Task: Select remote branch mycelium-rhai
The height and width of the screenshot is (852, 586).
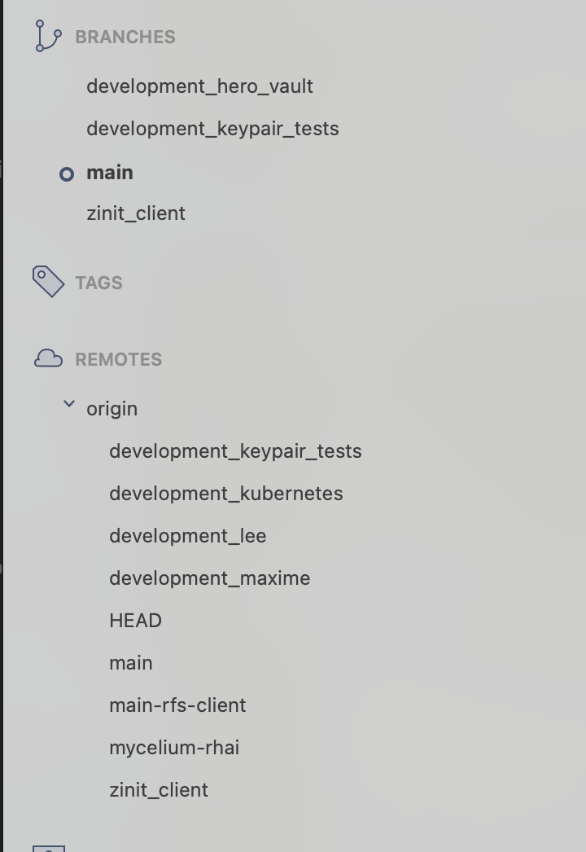Action: point(174,748)
